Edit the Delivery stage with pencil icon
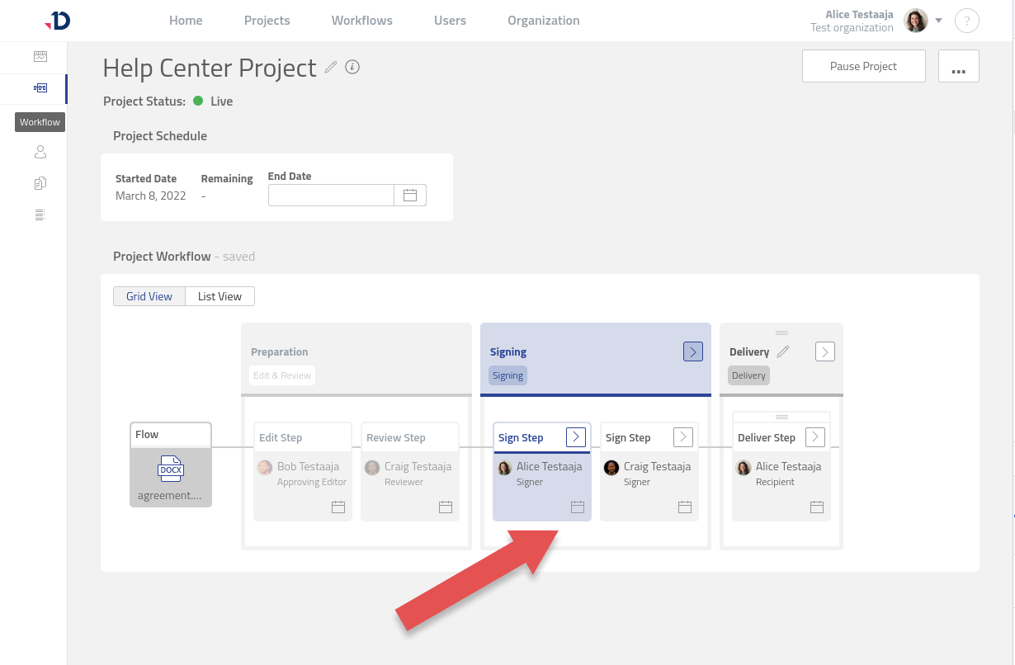The image size is (1015, 665). click(783, 351)
